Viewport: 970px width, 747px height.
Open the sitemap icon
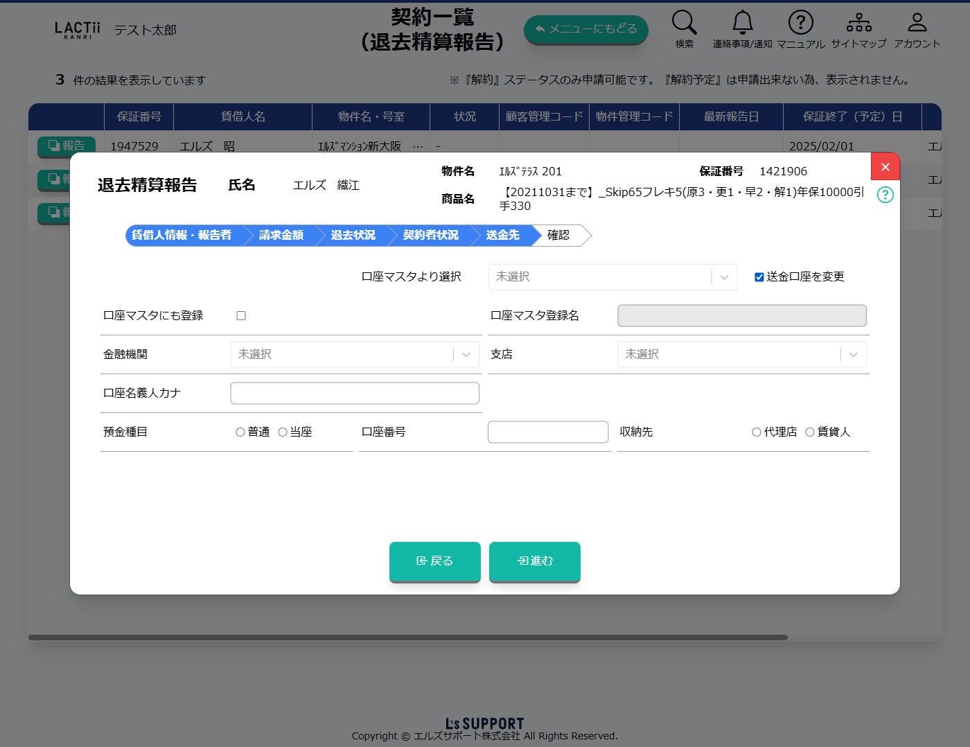tap(858, 23)
